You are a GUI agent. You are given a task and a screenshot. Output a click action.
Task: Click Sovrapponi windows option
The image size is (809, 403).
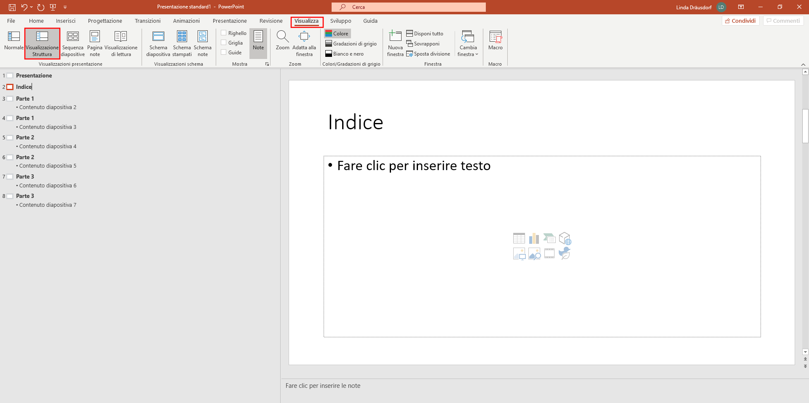[423, 43]
